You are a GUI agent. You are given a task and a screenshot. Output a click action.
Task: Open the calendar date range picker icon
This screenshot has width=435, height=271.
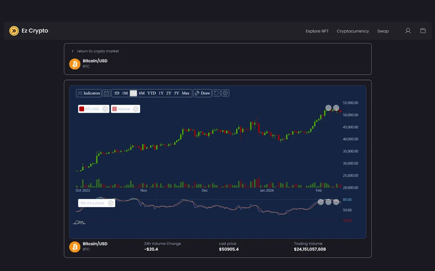[x=106, y=93]
